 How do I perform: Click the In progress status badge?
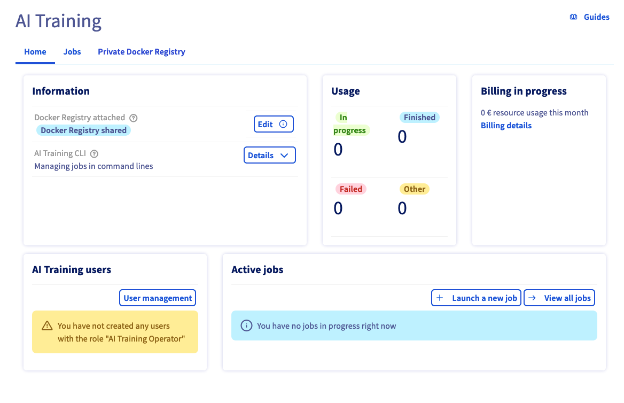(349, 124)
